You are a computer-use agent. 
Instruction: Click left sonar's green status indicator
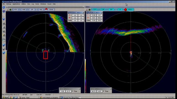pyautogui.click(x=10, y=10)
